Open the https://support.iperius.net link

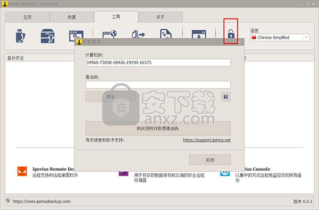(207, 140)
